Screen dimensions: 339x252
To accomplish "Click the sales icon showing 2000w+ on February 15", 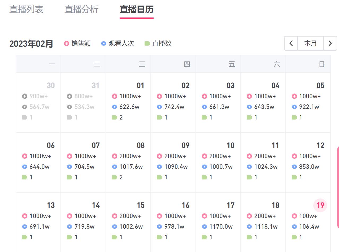I will (115, 216).
